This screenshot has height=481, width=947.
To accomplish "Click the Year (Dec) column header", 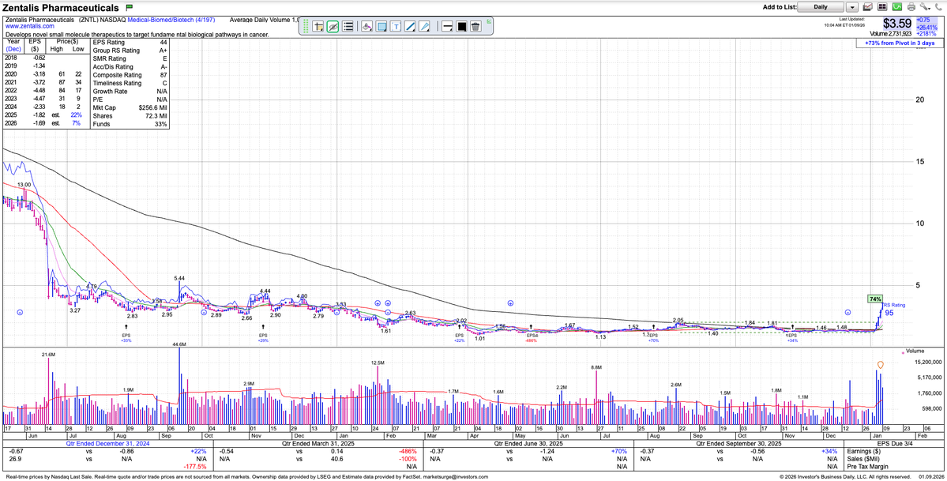I will click(12, 45).
